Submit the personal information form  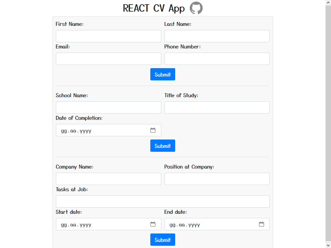[163, 74]
